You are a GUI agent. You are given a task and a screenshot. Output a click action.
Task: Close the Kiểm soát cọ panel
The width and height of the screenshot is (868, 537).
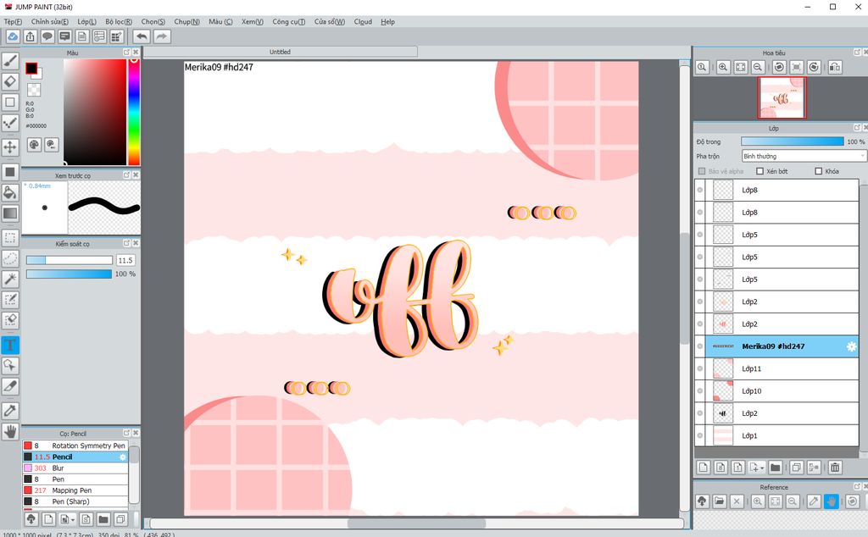point(136,243)
